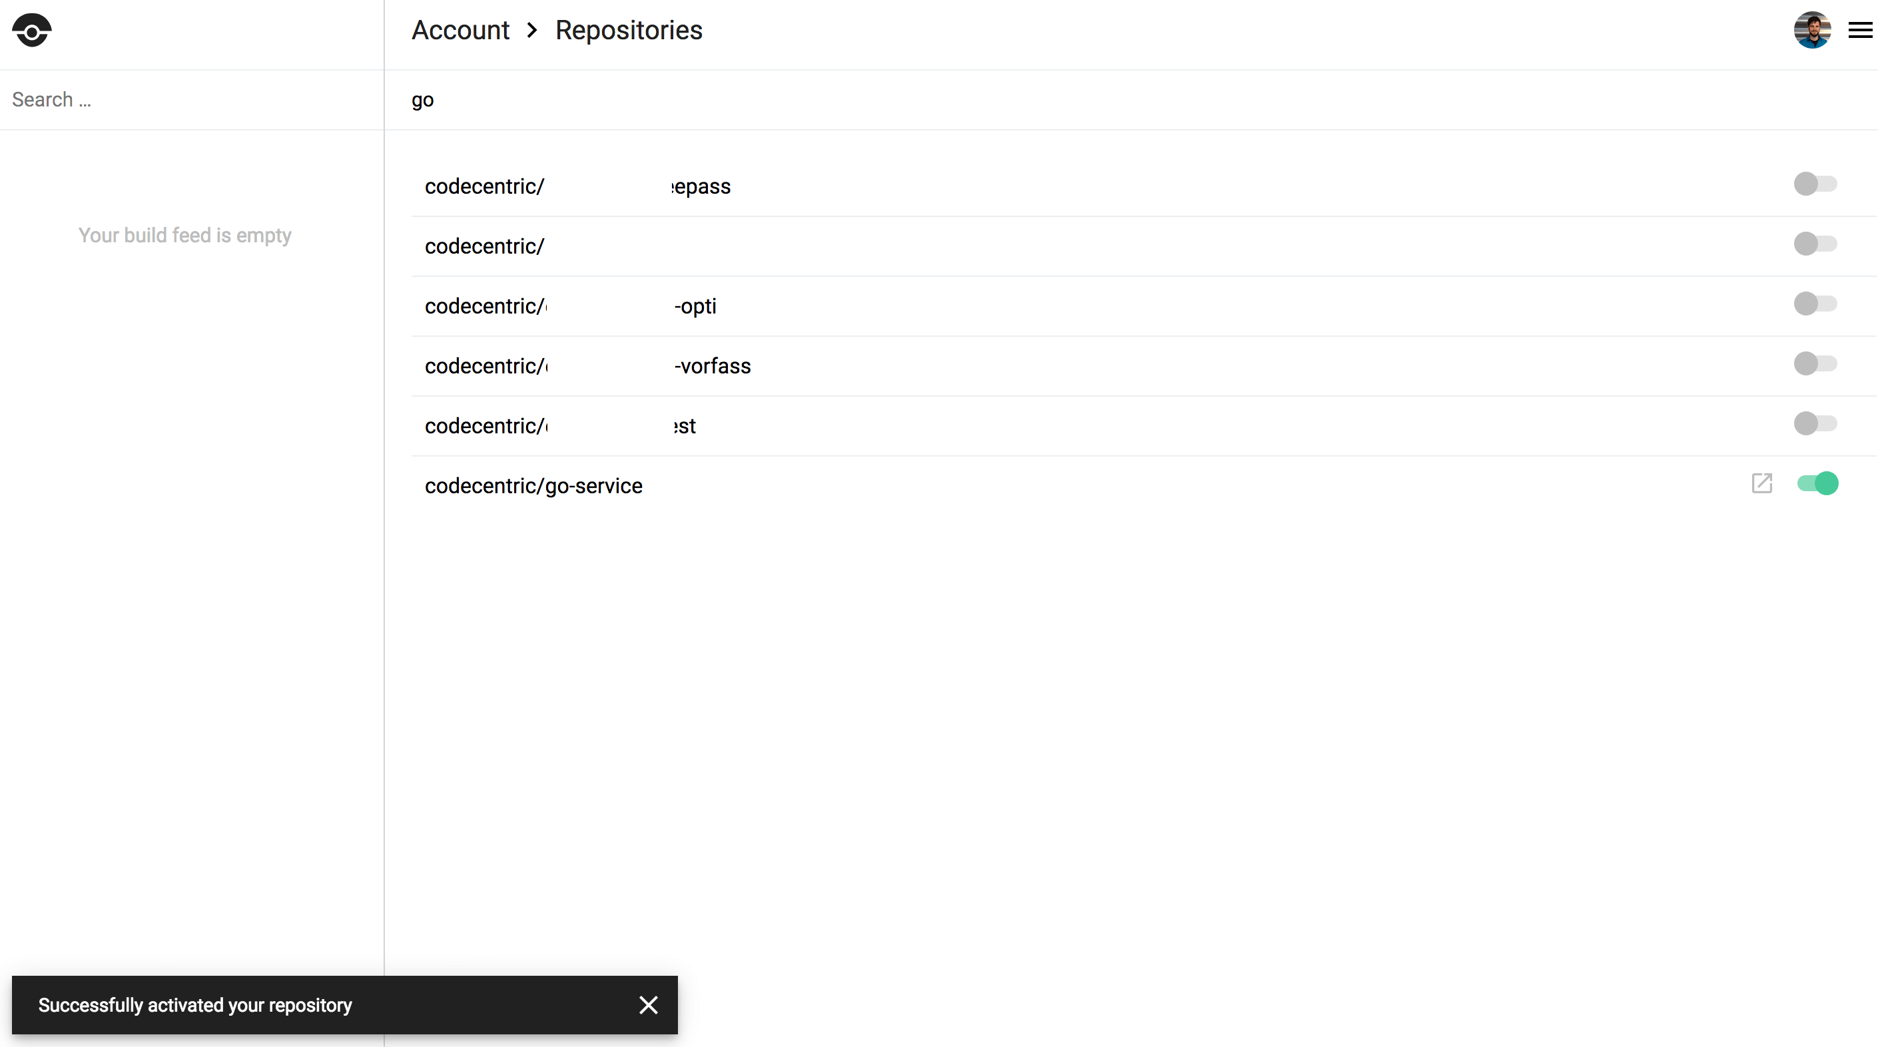Dismiss the success notification
The width and height of the screenshot is (1878, 1047).
tap(648, 1005)
